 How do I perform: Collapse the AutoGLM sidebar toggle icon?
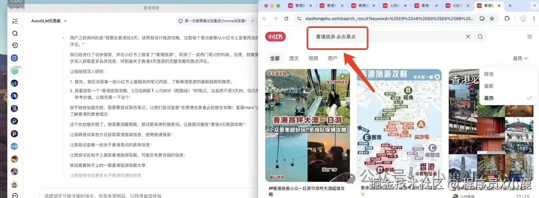tap(15, 21)
